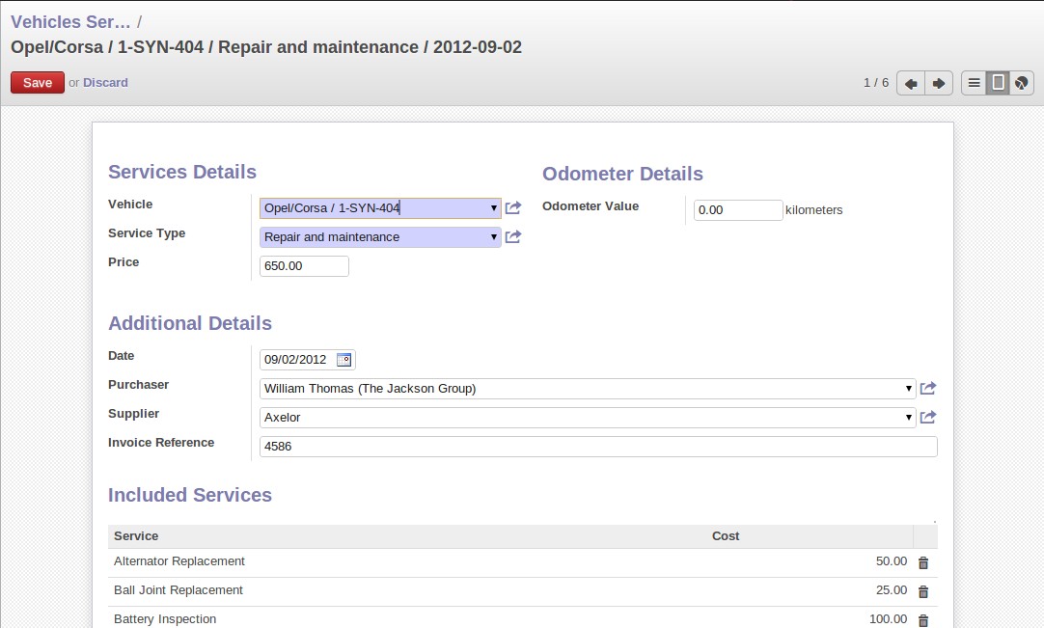
Task: Open Purchaser external link icon
Action: (x=928, y=388)
